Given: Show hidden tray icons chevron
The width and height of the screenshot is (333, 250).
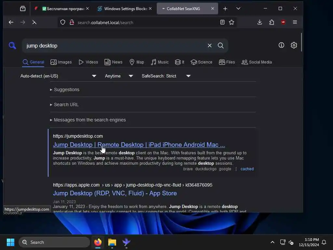Looking at the screenshot, I should [273, 242].
